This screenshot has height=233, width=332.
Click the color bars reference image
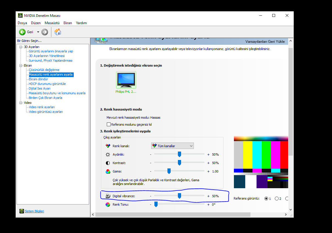coord(261,162)
